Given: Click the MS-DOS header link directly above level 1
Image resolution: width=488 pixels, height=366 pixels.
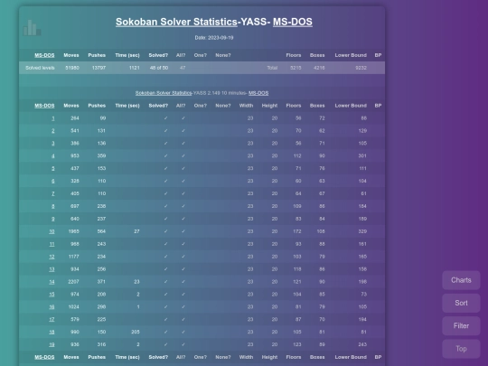Looking at the screenshot, I should tap(44, 106).
